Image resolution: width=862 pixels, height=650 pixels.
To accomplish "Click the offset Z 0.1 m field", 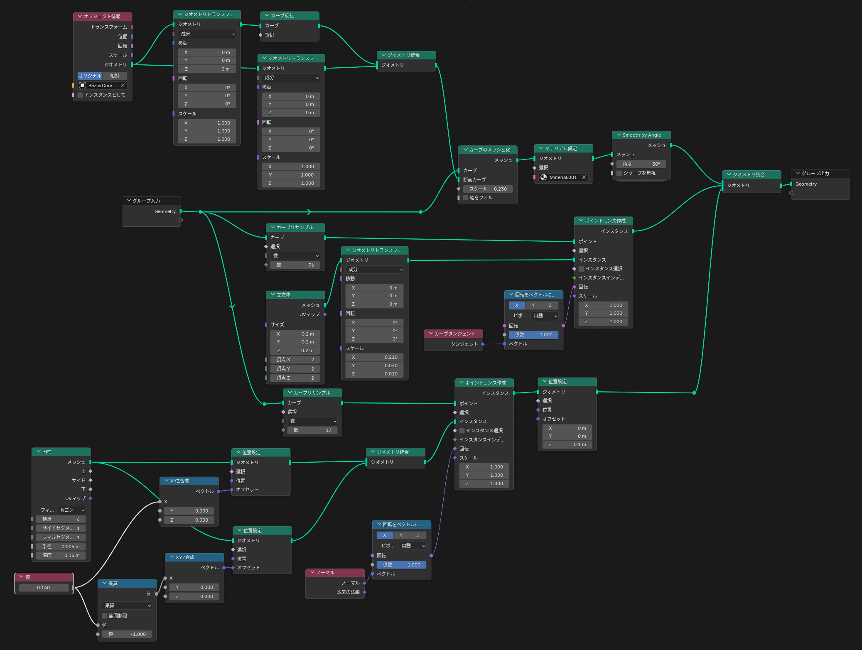I will pyautogui.click(x=567, y=444).
